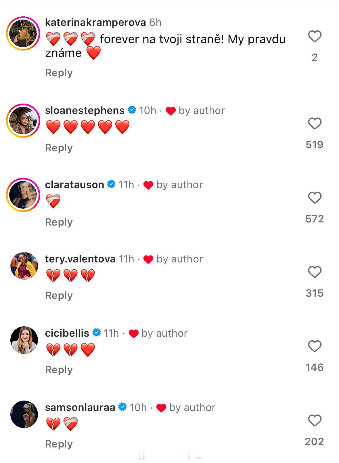339x463 pixels.
Task: View sloanestephens' story from avatar
Action: (x=23, y=121)
